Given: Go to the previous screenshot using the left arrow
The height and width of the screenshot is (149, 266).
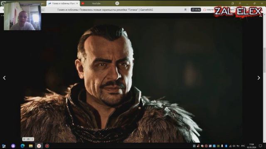Looking at the screenshot, I should (5, 78).
